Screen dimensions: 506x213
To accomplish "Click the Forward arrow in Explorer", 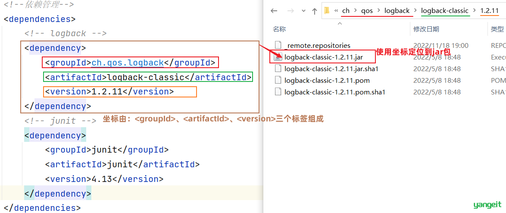I will coord(290,11).
